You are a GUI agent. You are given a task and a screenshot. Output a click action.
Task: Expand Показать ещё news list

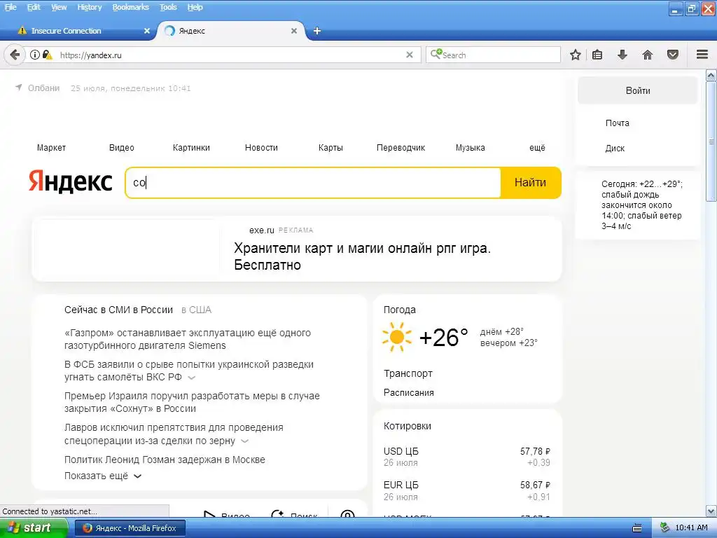103,476
